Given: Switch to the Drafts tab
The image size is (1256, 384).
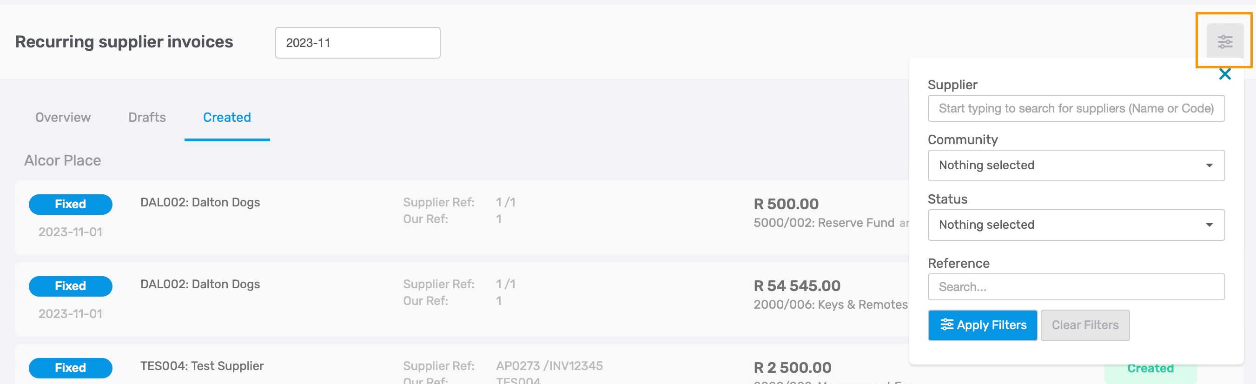Looking at the screenshot, I should pyautogui.click(x=147, y=118).
